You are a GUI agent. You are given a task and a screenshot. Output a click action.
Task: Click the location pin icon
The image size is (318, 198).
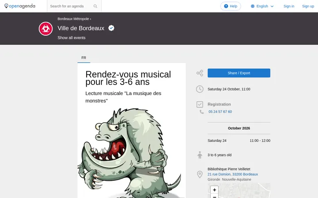click(x=200, y=174)
